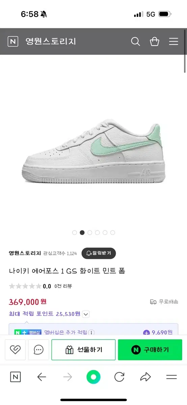
Task: Open the Naver home N icon in bottom bar
Action: (x=16, y=377)
